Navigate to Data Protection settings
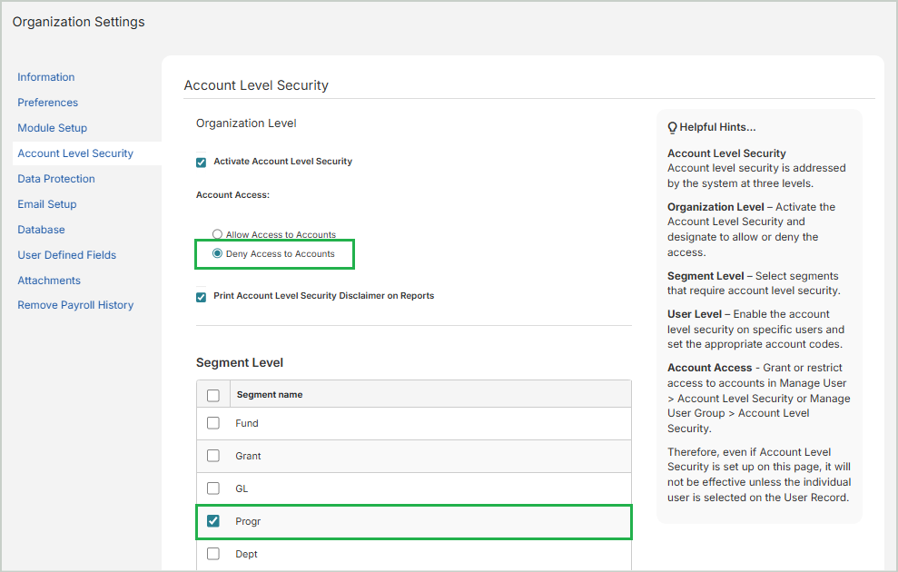The height and width of the screenshot is (572, 898). (56, 179)
